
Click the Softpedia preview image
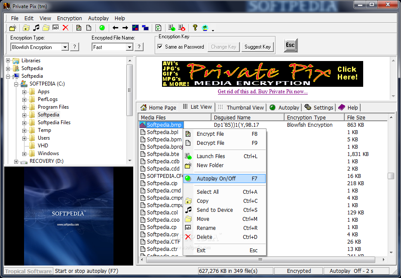pos(69,217)
